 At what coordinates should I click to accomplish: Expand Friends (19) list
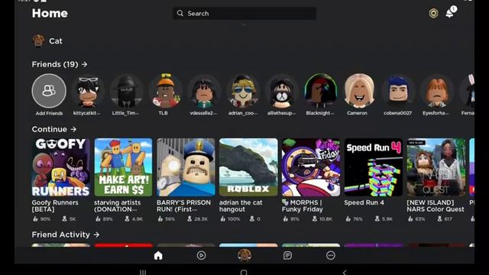(x=60, y=64)
